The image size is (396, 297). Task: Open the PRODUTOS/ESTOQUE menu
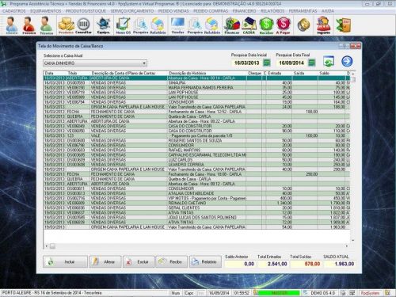tap(86, 11)
